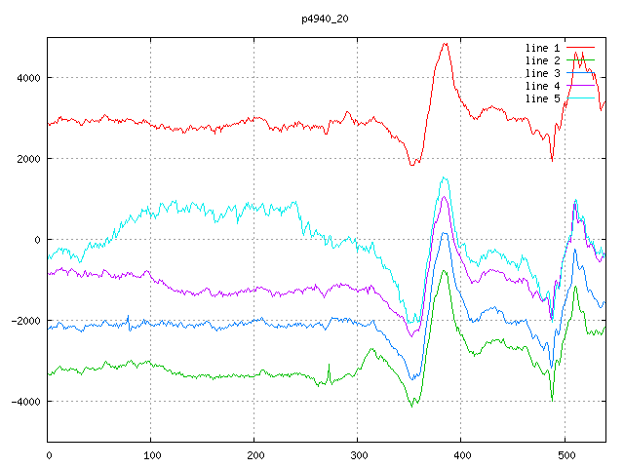Image resolution: width=624 pixels, height=468 pixels.
Task: Select the 'line 5' legend label
Action: [542, 98]
